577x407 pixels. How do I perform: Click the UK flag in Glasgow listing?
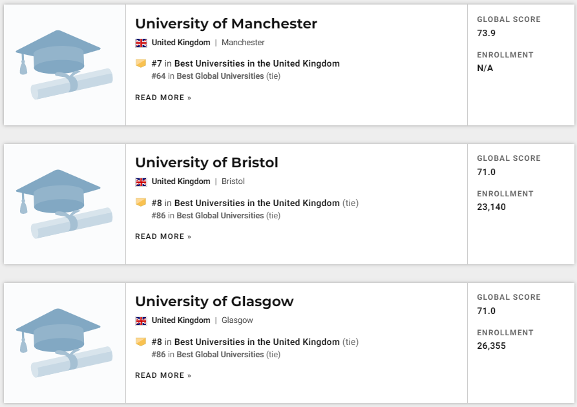[141, 320]
